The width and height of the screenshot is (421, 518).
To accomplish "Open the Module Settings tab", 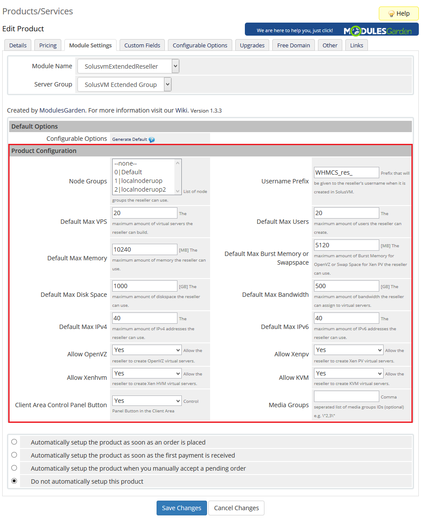I will click(90, 45).
